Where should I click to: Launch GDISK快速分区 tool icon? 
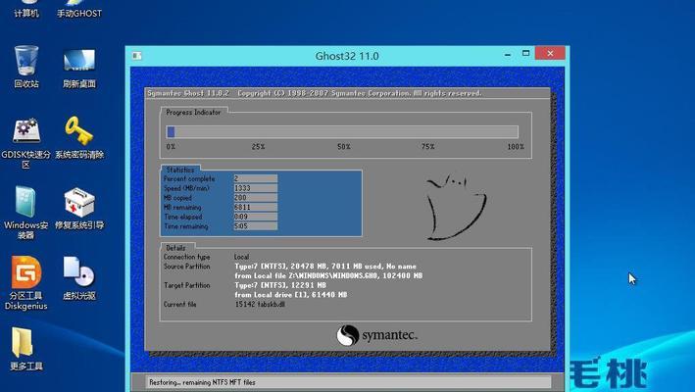click(26, 143)
